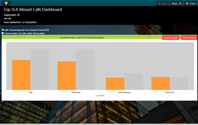The width and height of the screenshot is (198, 125).
Task: Click the Sierra India axis label
Action: coord(76,92)
